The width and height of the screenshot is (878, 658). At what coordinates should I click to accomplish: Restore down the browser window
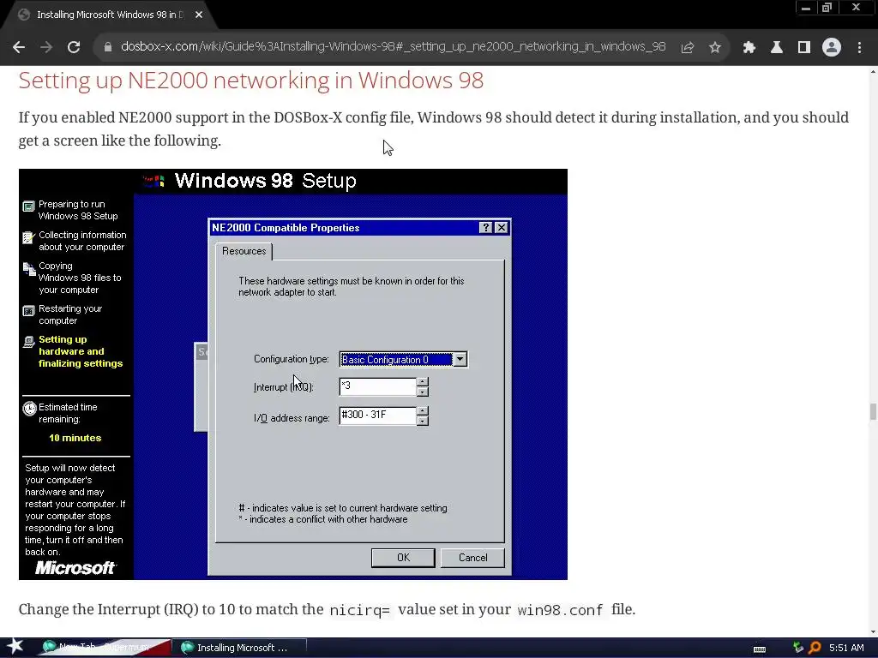[827, 8]
